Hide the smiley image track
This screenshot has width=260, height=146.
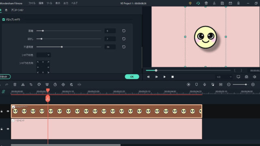coord(8,111)
